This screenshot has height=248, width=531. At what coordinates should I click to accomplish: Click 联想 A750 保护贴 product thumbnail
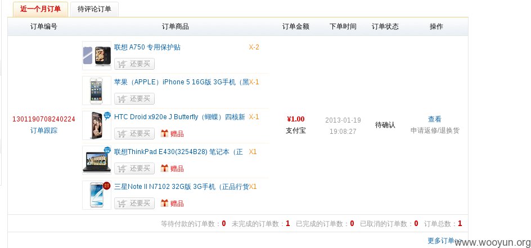tap(97, 56)
